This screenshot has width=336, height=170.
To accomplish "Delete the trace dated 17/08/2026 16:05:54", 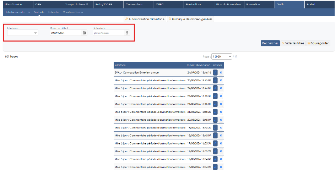I will 221,143.
